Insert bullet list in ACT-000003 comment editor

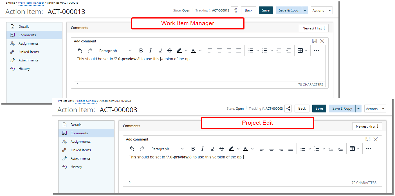pos(303,149)
